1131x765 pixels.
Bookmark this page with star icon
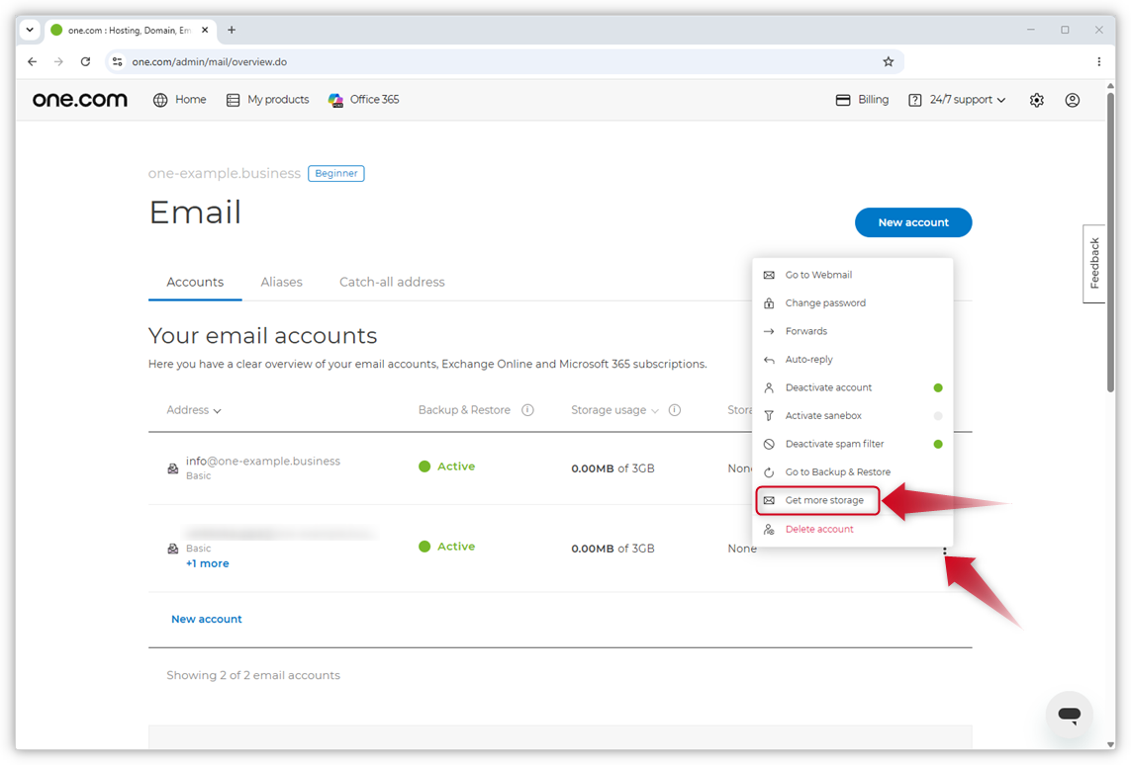click(888, 62)
